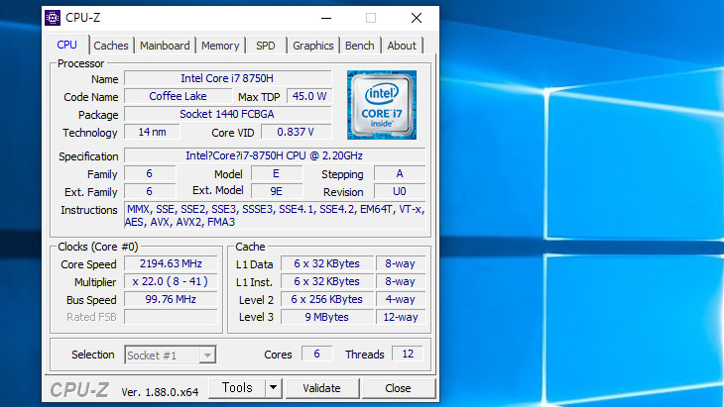Click the version text 'Ver. 1.88.0.x64'
The width and height of the screenshot is (724, 407).
pyautogui.click(x=160, y=392)
